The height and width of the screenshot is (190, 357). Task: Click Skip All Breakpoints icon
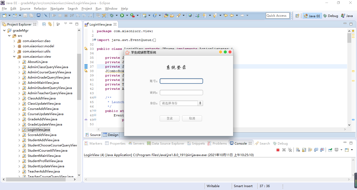46,16
